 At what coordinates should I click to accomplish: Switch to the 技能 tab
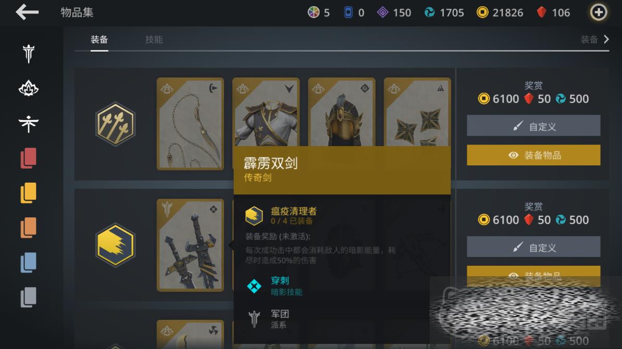click(x=154, y=40)
